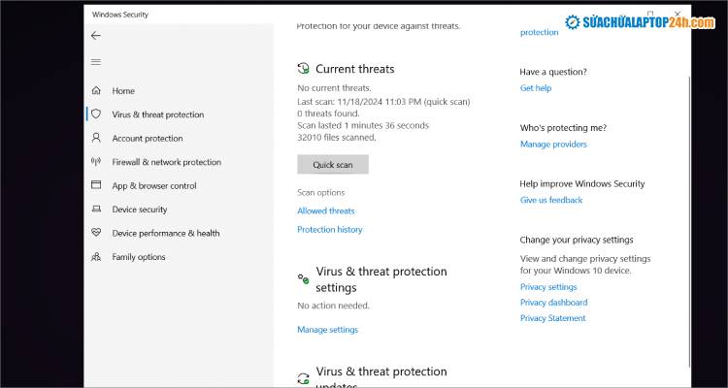Screen dimensions: 728x388
Task: Click the App & browser control icon
Action: click(x=95, y=185)
